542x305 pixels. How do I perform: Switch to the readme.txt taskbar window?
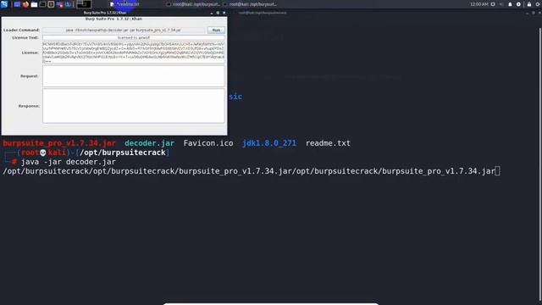125,4
